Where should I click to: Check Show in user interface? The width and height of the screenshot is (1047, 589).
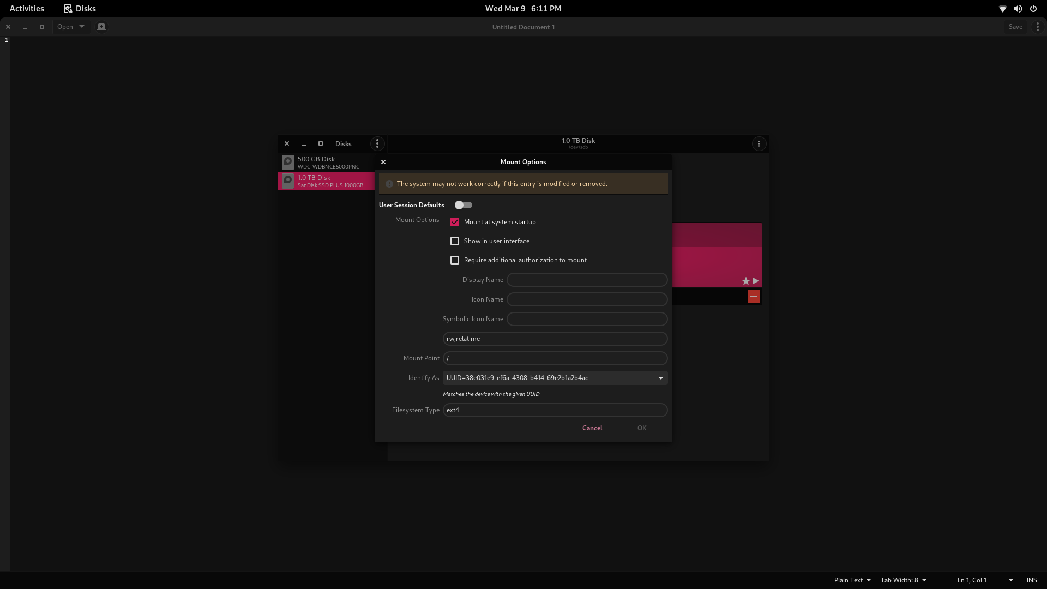click(455, 241)
